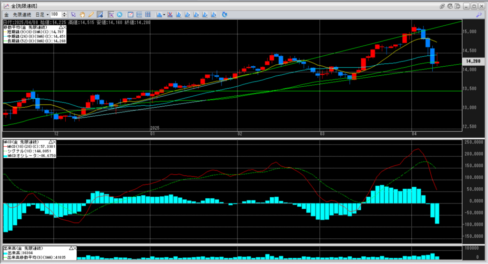This screenshot has height=264, width=488.
Task: Expand the add indicator chart dropdown arrow
Action: click(164, 15)
